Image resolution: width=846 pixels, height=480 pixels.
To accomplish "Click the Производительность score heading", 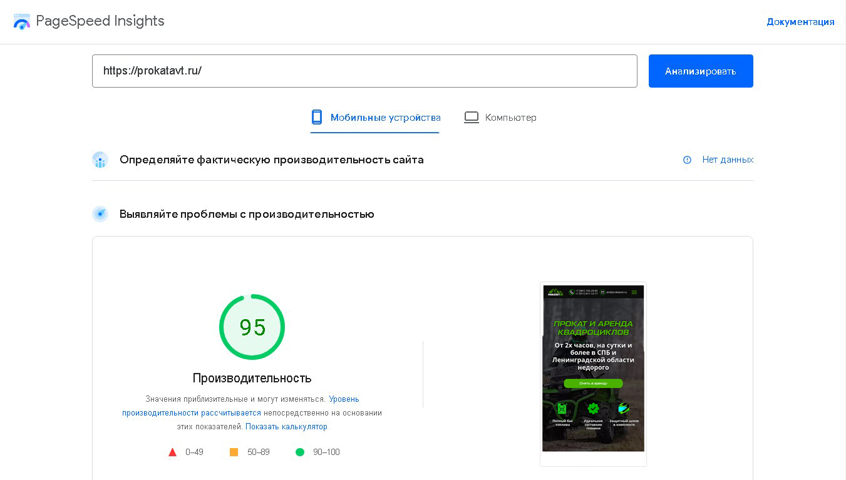I will 252,378.
